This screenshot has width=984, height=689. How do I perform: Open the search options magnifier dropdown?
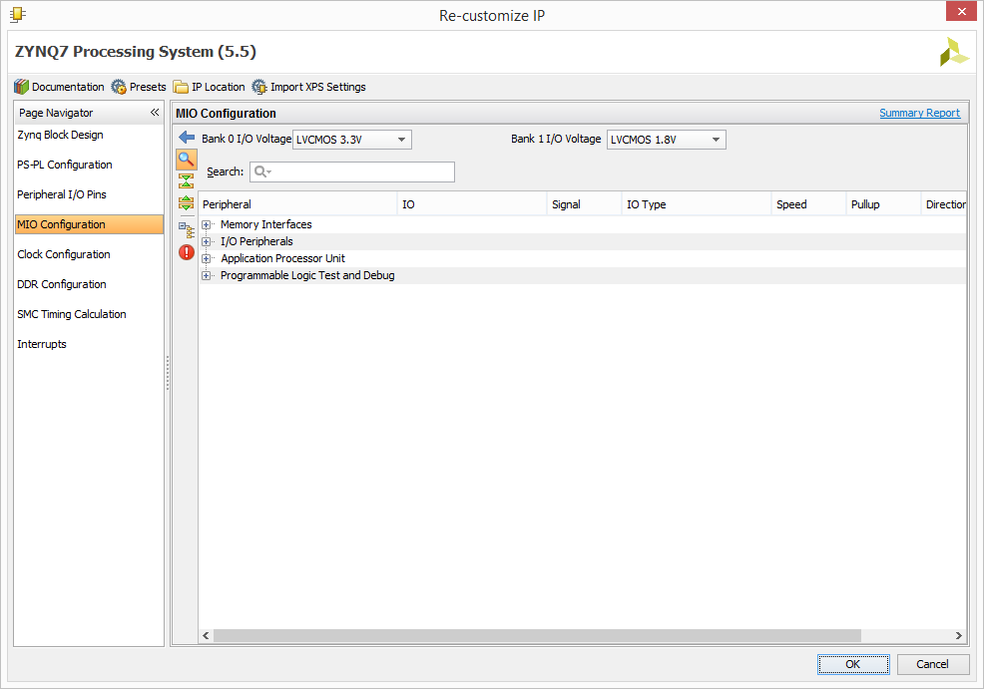[x=262, y=172]
